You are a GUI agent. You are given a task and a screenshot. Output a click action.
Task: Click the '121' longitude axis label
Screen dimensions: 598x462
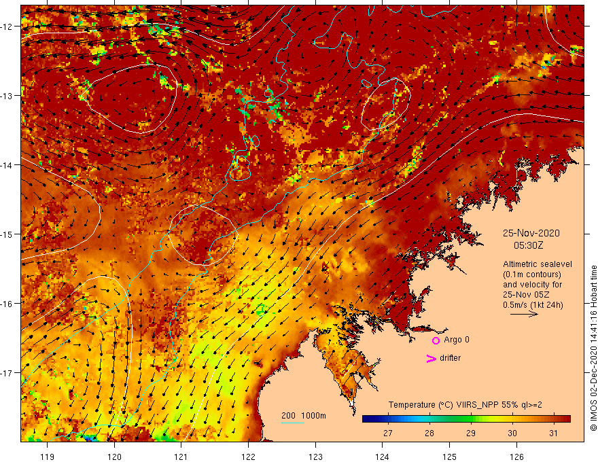pyautogui.click(x=181, y=457)
